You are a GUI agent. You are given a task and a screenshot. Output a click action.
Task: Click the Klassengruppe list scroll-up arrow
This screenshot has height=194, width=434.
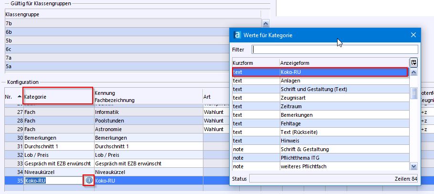click(265, 23)
